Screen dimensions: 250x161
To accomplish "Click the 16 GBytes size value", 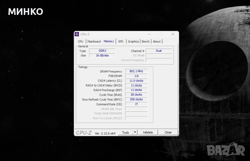I will [102, 56].
